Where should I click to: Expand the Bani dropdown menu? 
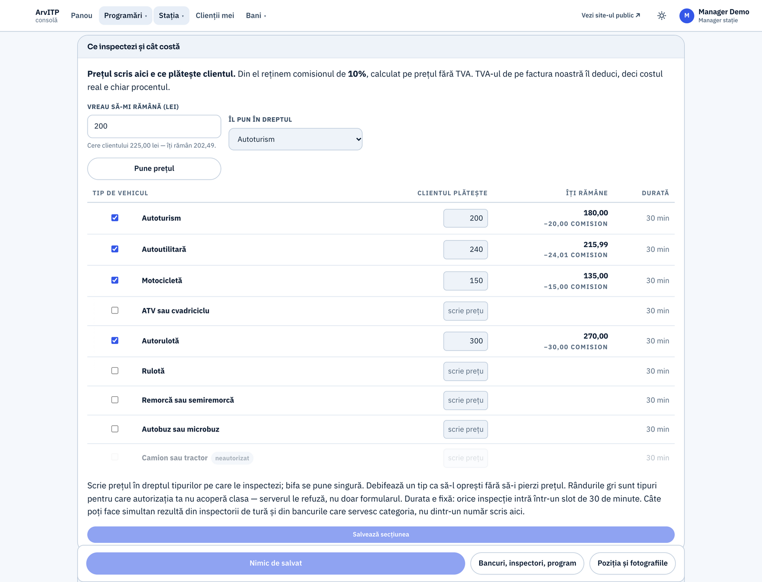[256, 16]
